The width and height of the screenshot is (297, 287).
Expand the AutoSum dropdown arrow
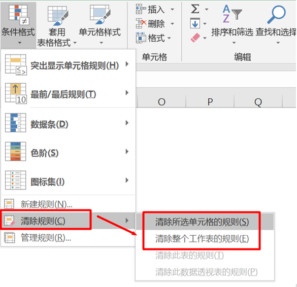[x=207, y=9]
